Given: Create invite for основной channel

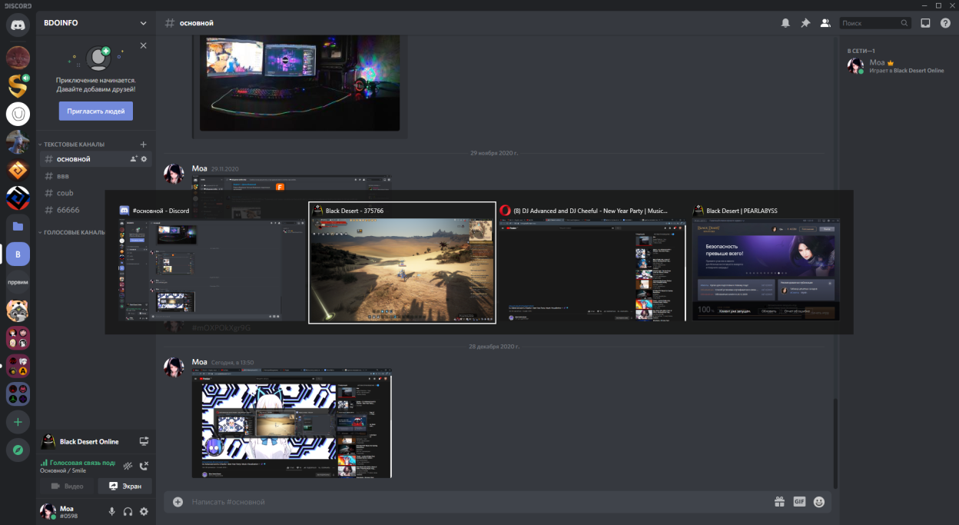Looking at the screenshot, I should [x=134, y=159].
